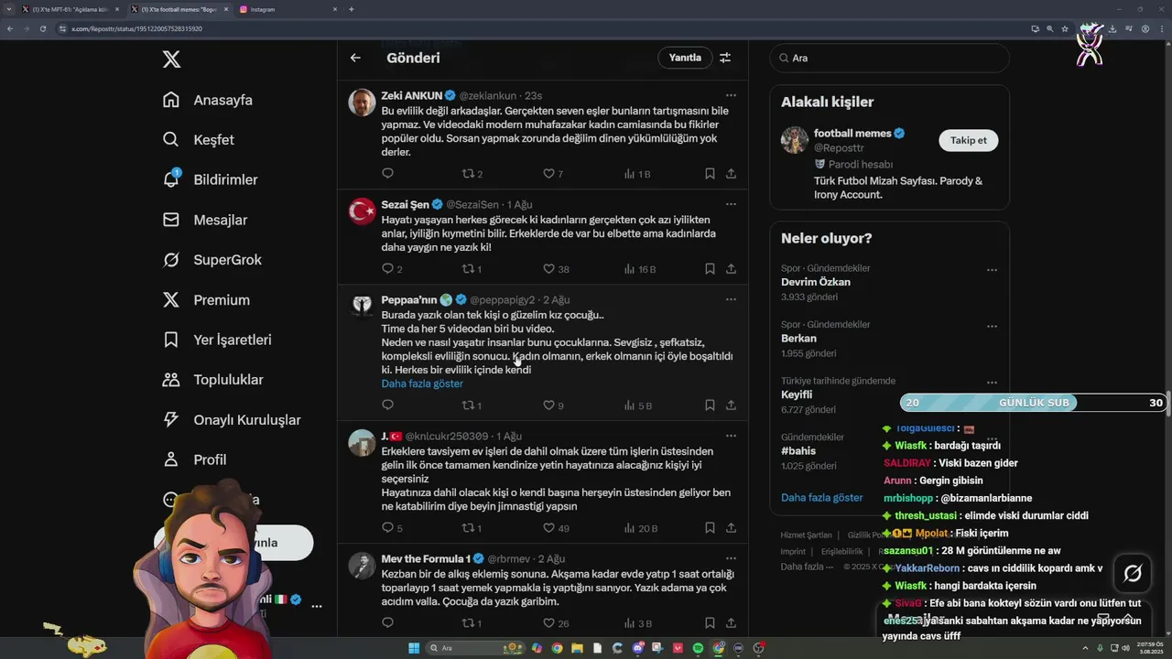Screen dimensions: 1172x659
Task: Share Peppaa'nın post
Action: [x=731, y=405]
